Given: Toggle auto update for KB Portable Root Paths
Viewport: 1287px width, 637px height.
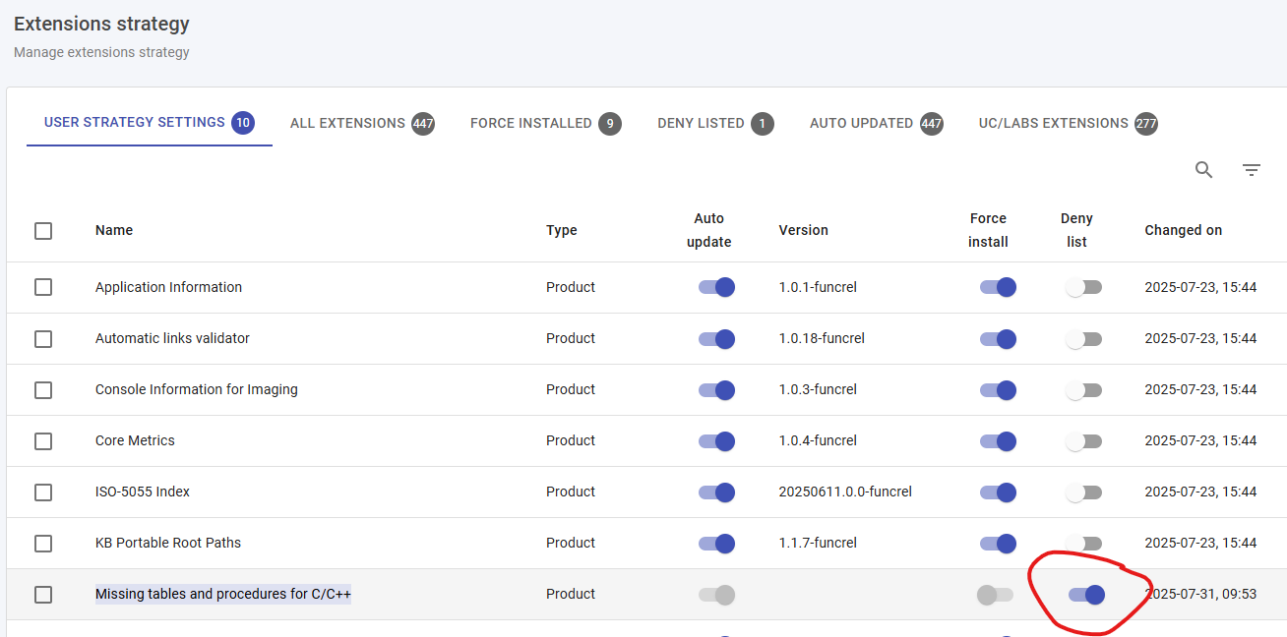Looking at the screenshot, I should [x=716, y=544].
